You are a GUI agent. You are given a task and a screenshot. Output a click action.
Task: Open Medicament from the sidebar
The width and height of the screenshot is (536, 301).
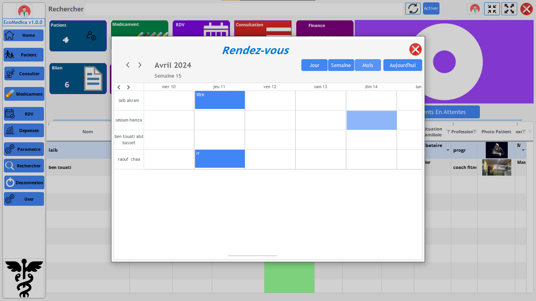tap(24, 94)
